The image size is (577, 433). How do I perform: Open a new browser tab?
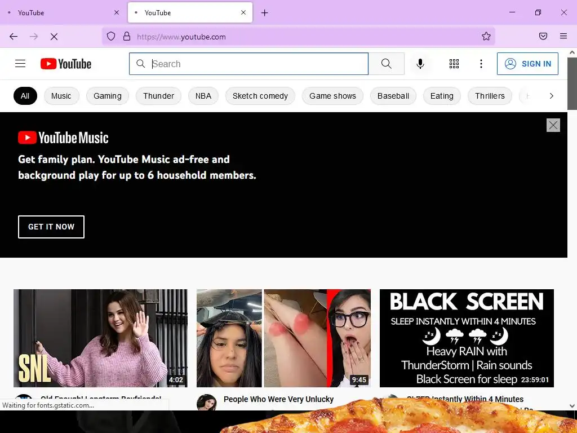click(265, 13)
